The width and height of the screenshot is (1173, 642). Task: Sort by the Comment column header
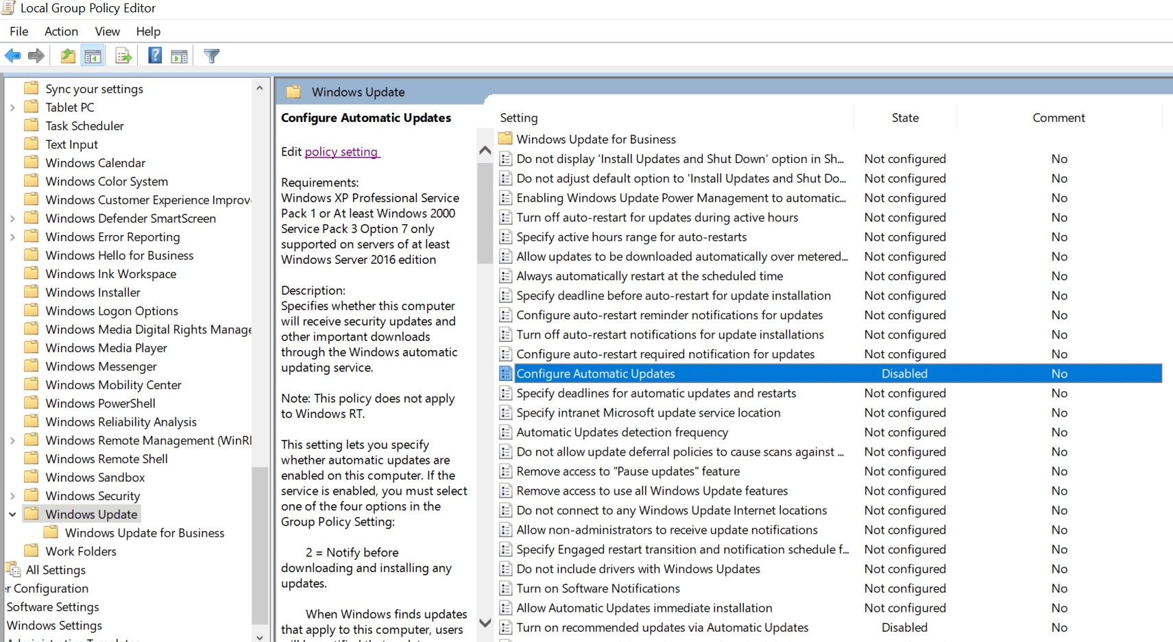click(x=1059, y=118)
